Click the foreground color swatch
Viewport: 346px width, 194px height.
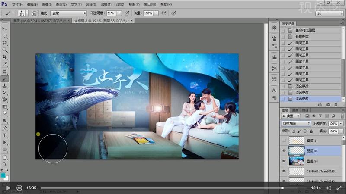pyautogui.click(x=3, y=176)
